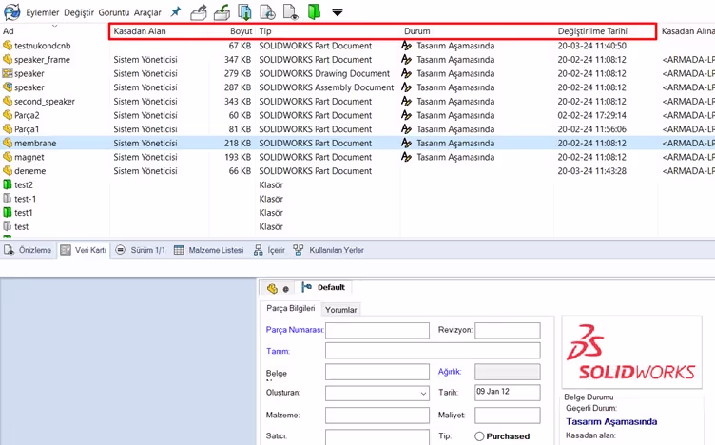Open the Araçlar menu
Screen dimensions: 715x445
[x=147, y=12]
